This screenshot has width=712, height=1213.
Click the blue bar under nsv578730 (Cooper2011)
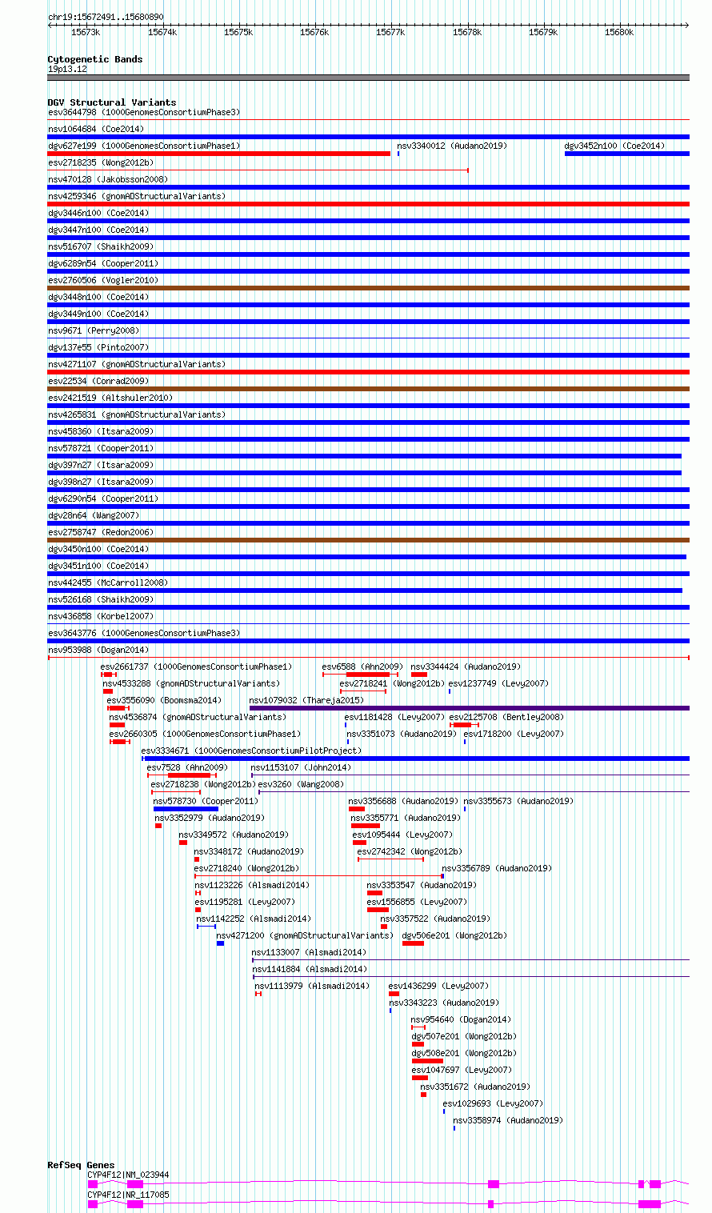tap(186, 809)
